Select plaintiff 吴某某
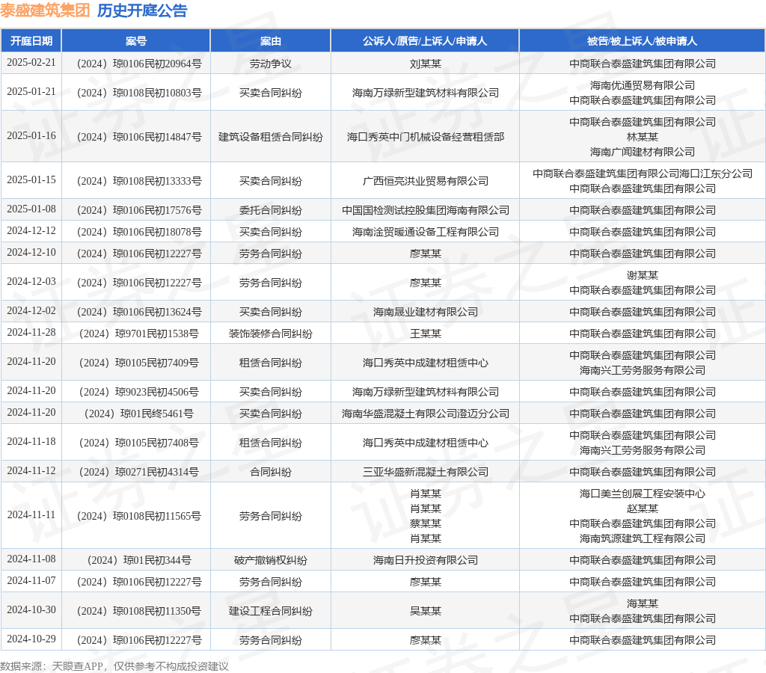766x673 pixels. [425, 611]
